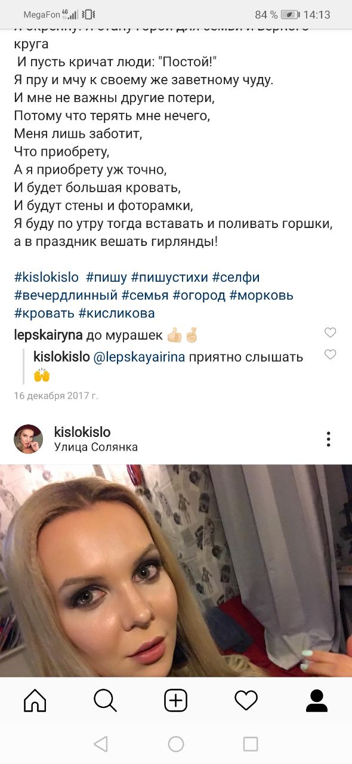Tap the kislokislo profile avatar
The image size is (352, 764).
point(28,439)
